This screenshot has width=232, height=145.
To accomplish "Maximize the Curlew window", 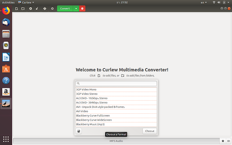I will tap(225, 8).
